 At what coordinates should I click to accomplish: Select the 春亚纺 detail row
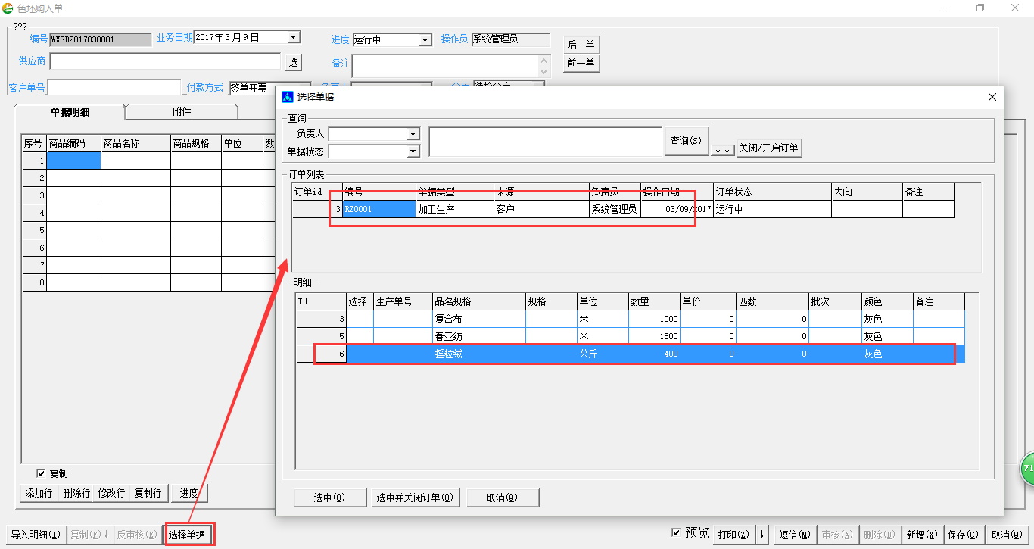point(631,336)
